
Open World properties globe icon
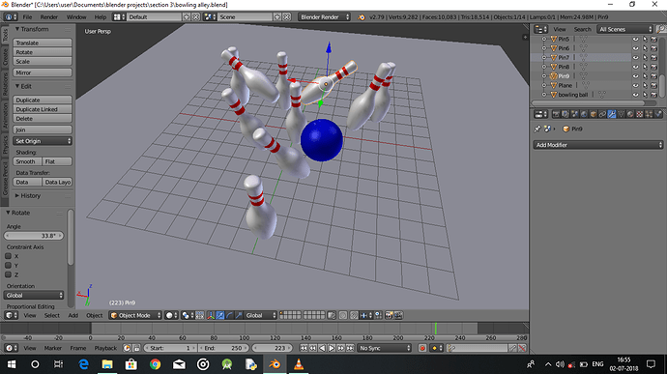pos(584,114)
